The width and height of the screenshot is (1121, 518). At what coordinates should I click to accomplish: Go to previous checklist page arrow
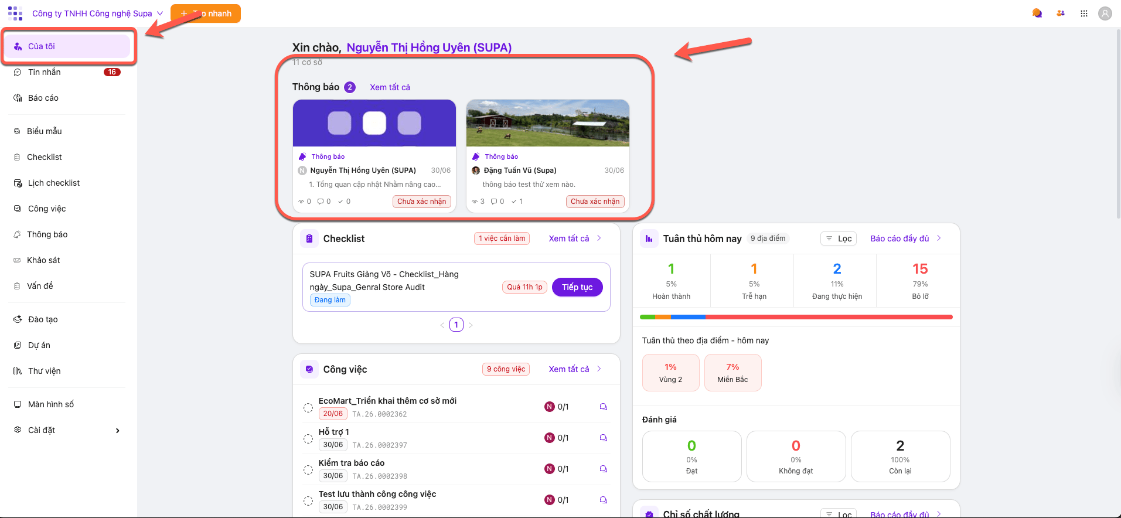[442, 325]
